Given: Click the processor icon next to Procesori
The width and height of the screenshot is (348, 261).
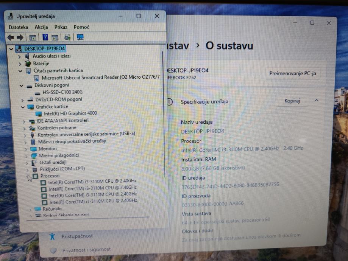Looking at the screenshot, I should click(35, 176).
